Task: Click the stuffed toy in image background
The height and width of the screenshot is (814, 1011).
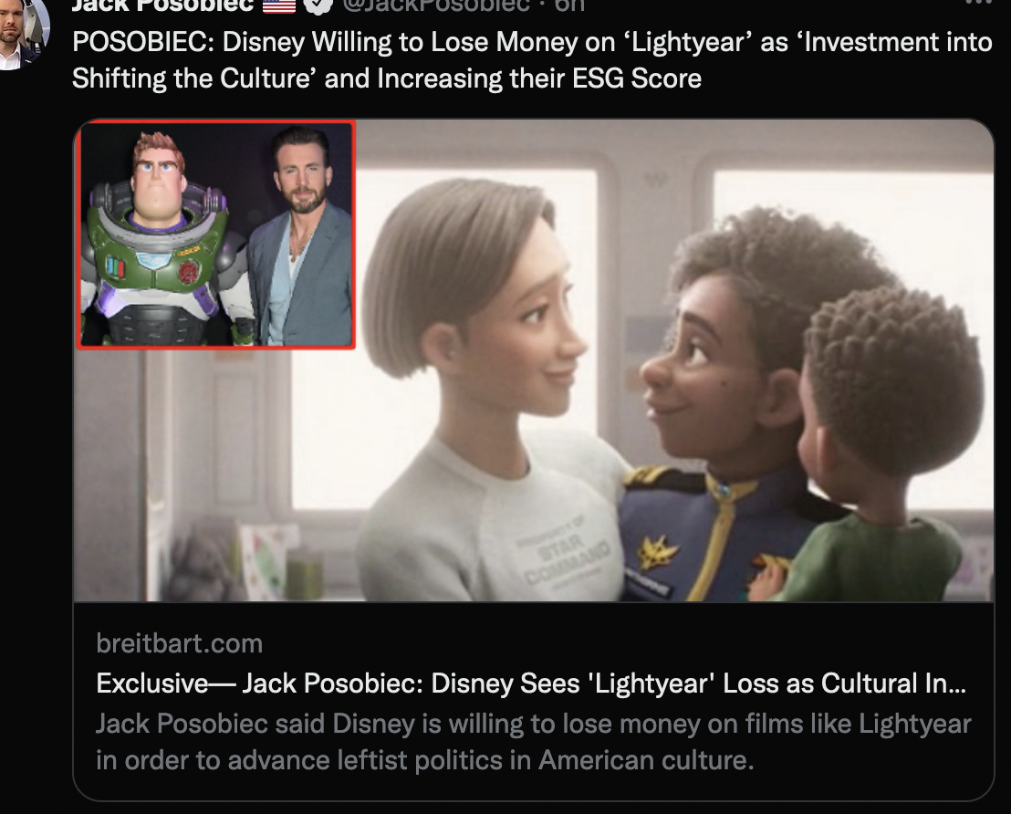Action: click(199, 558)
